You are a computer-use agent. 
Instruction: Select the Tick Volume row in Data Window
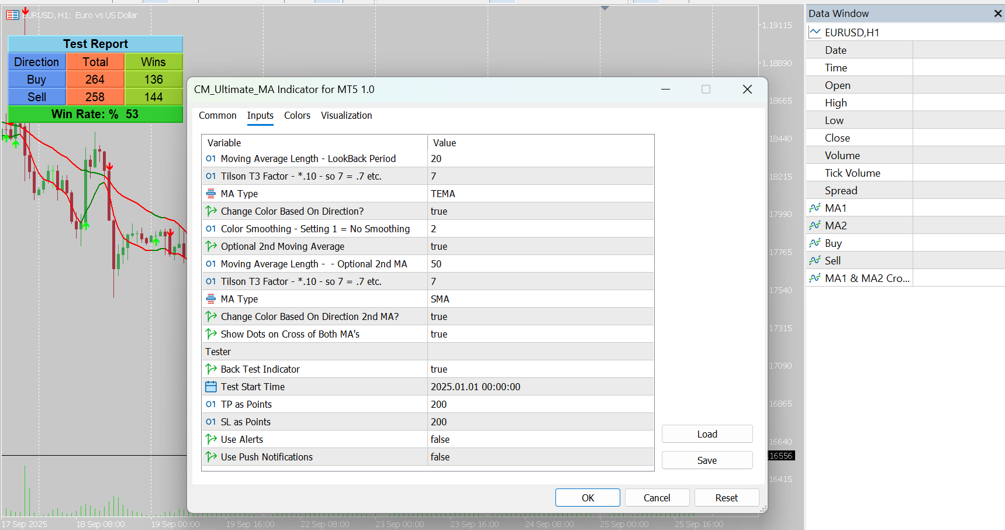[905, 173]
